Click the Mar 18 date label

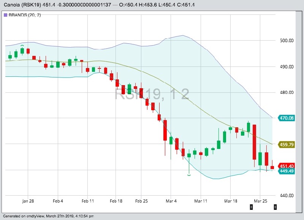click(x=231, y=201)
